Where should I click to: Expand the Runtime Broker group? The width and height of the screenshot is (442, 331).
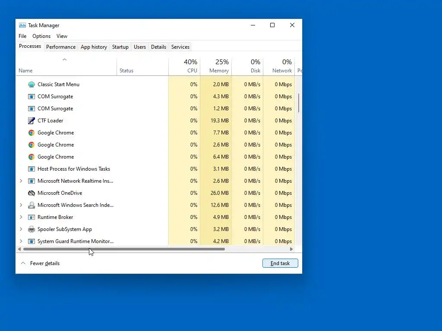coord(21,217)
